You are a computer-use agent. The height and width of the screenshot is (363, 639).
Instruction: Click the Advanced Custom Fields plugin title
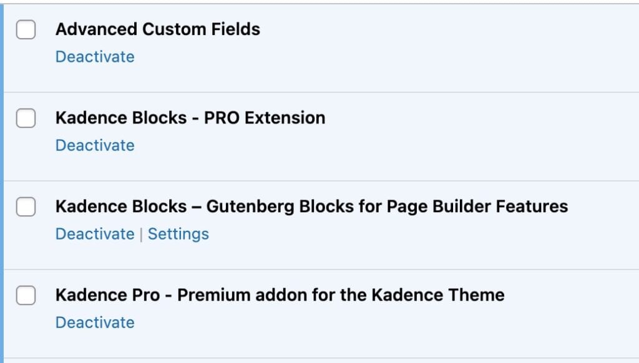[x=158, y=29]
